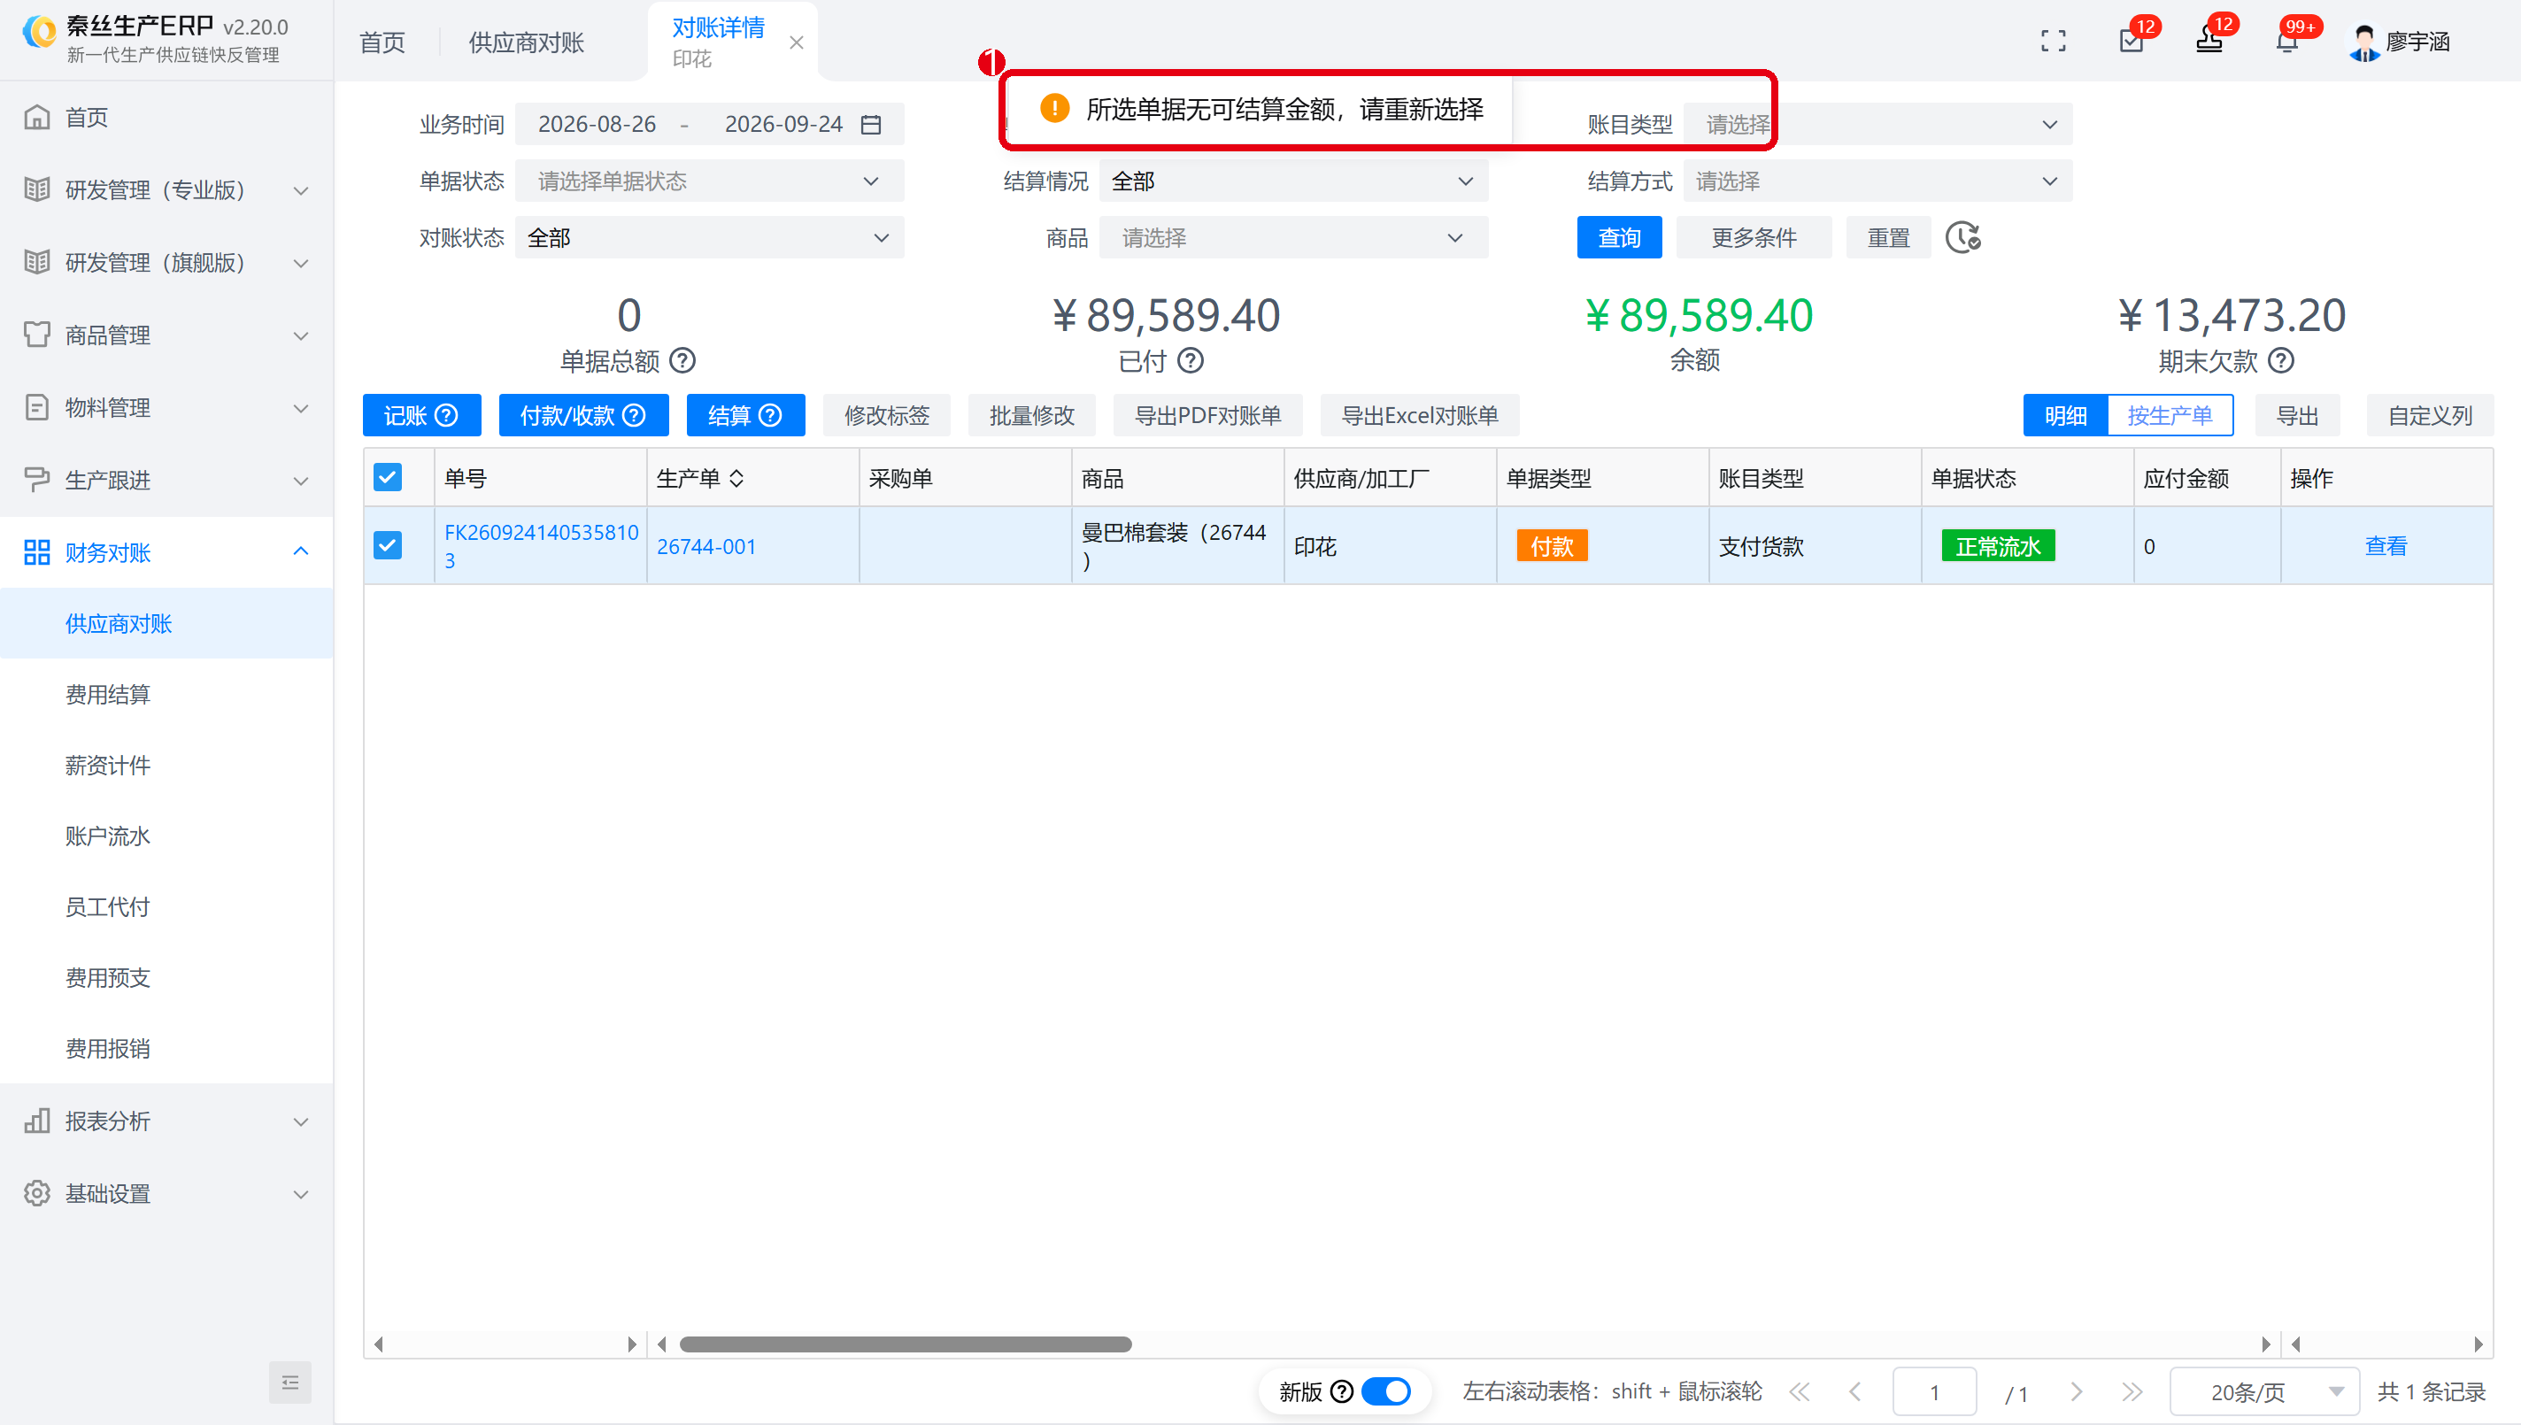2521x1425 pixels.
Task: Click the page number input field
Action: (x=1934, y=1390)
